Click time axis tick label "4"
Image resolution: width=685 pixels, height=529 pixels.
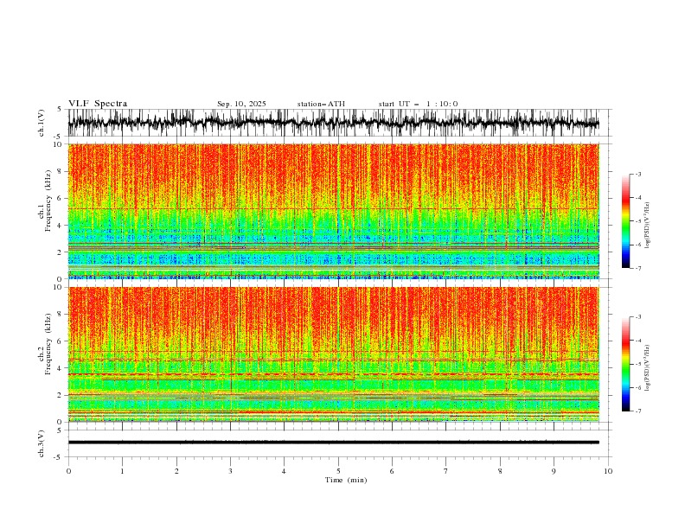(284, 471)
